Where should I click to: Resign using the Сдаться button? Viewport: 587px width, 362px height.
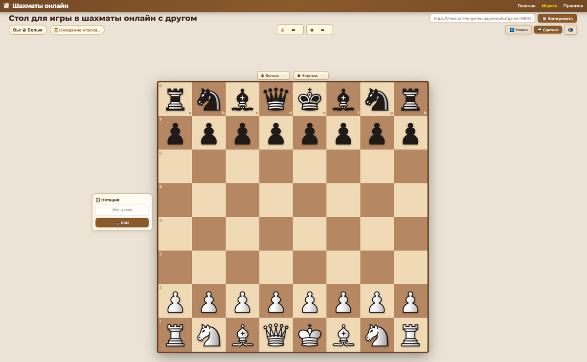pyautogui.click(x=548, y=30)
